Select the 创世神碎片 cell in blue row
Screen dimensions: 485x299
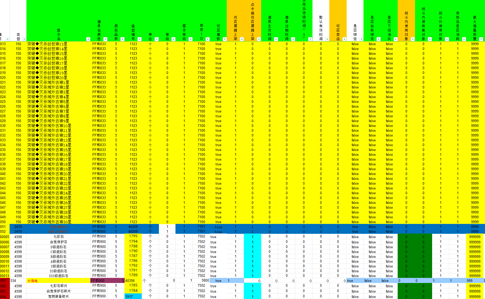pos(58,227)
